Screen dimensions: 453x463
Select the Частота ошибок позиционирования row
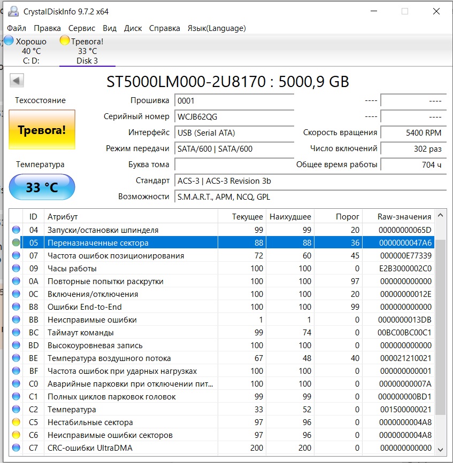(x=222, y=255)
